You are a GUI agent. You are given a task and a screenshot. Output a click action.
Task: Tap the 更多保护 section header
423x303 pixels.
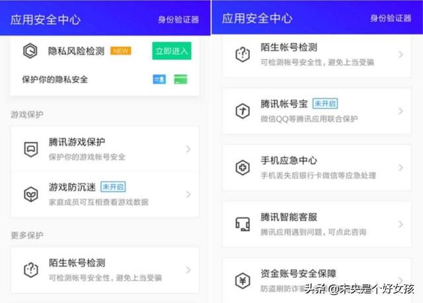pyautogui.click(x=27, y=235)
